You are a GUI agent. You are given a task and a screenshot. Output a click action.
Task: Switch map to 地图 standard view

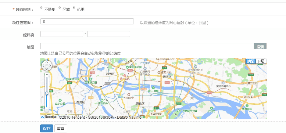click(x=250, y=61)
